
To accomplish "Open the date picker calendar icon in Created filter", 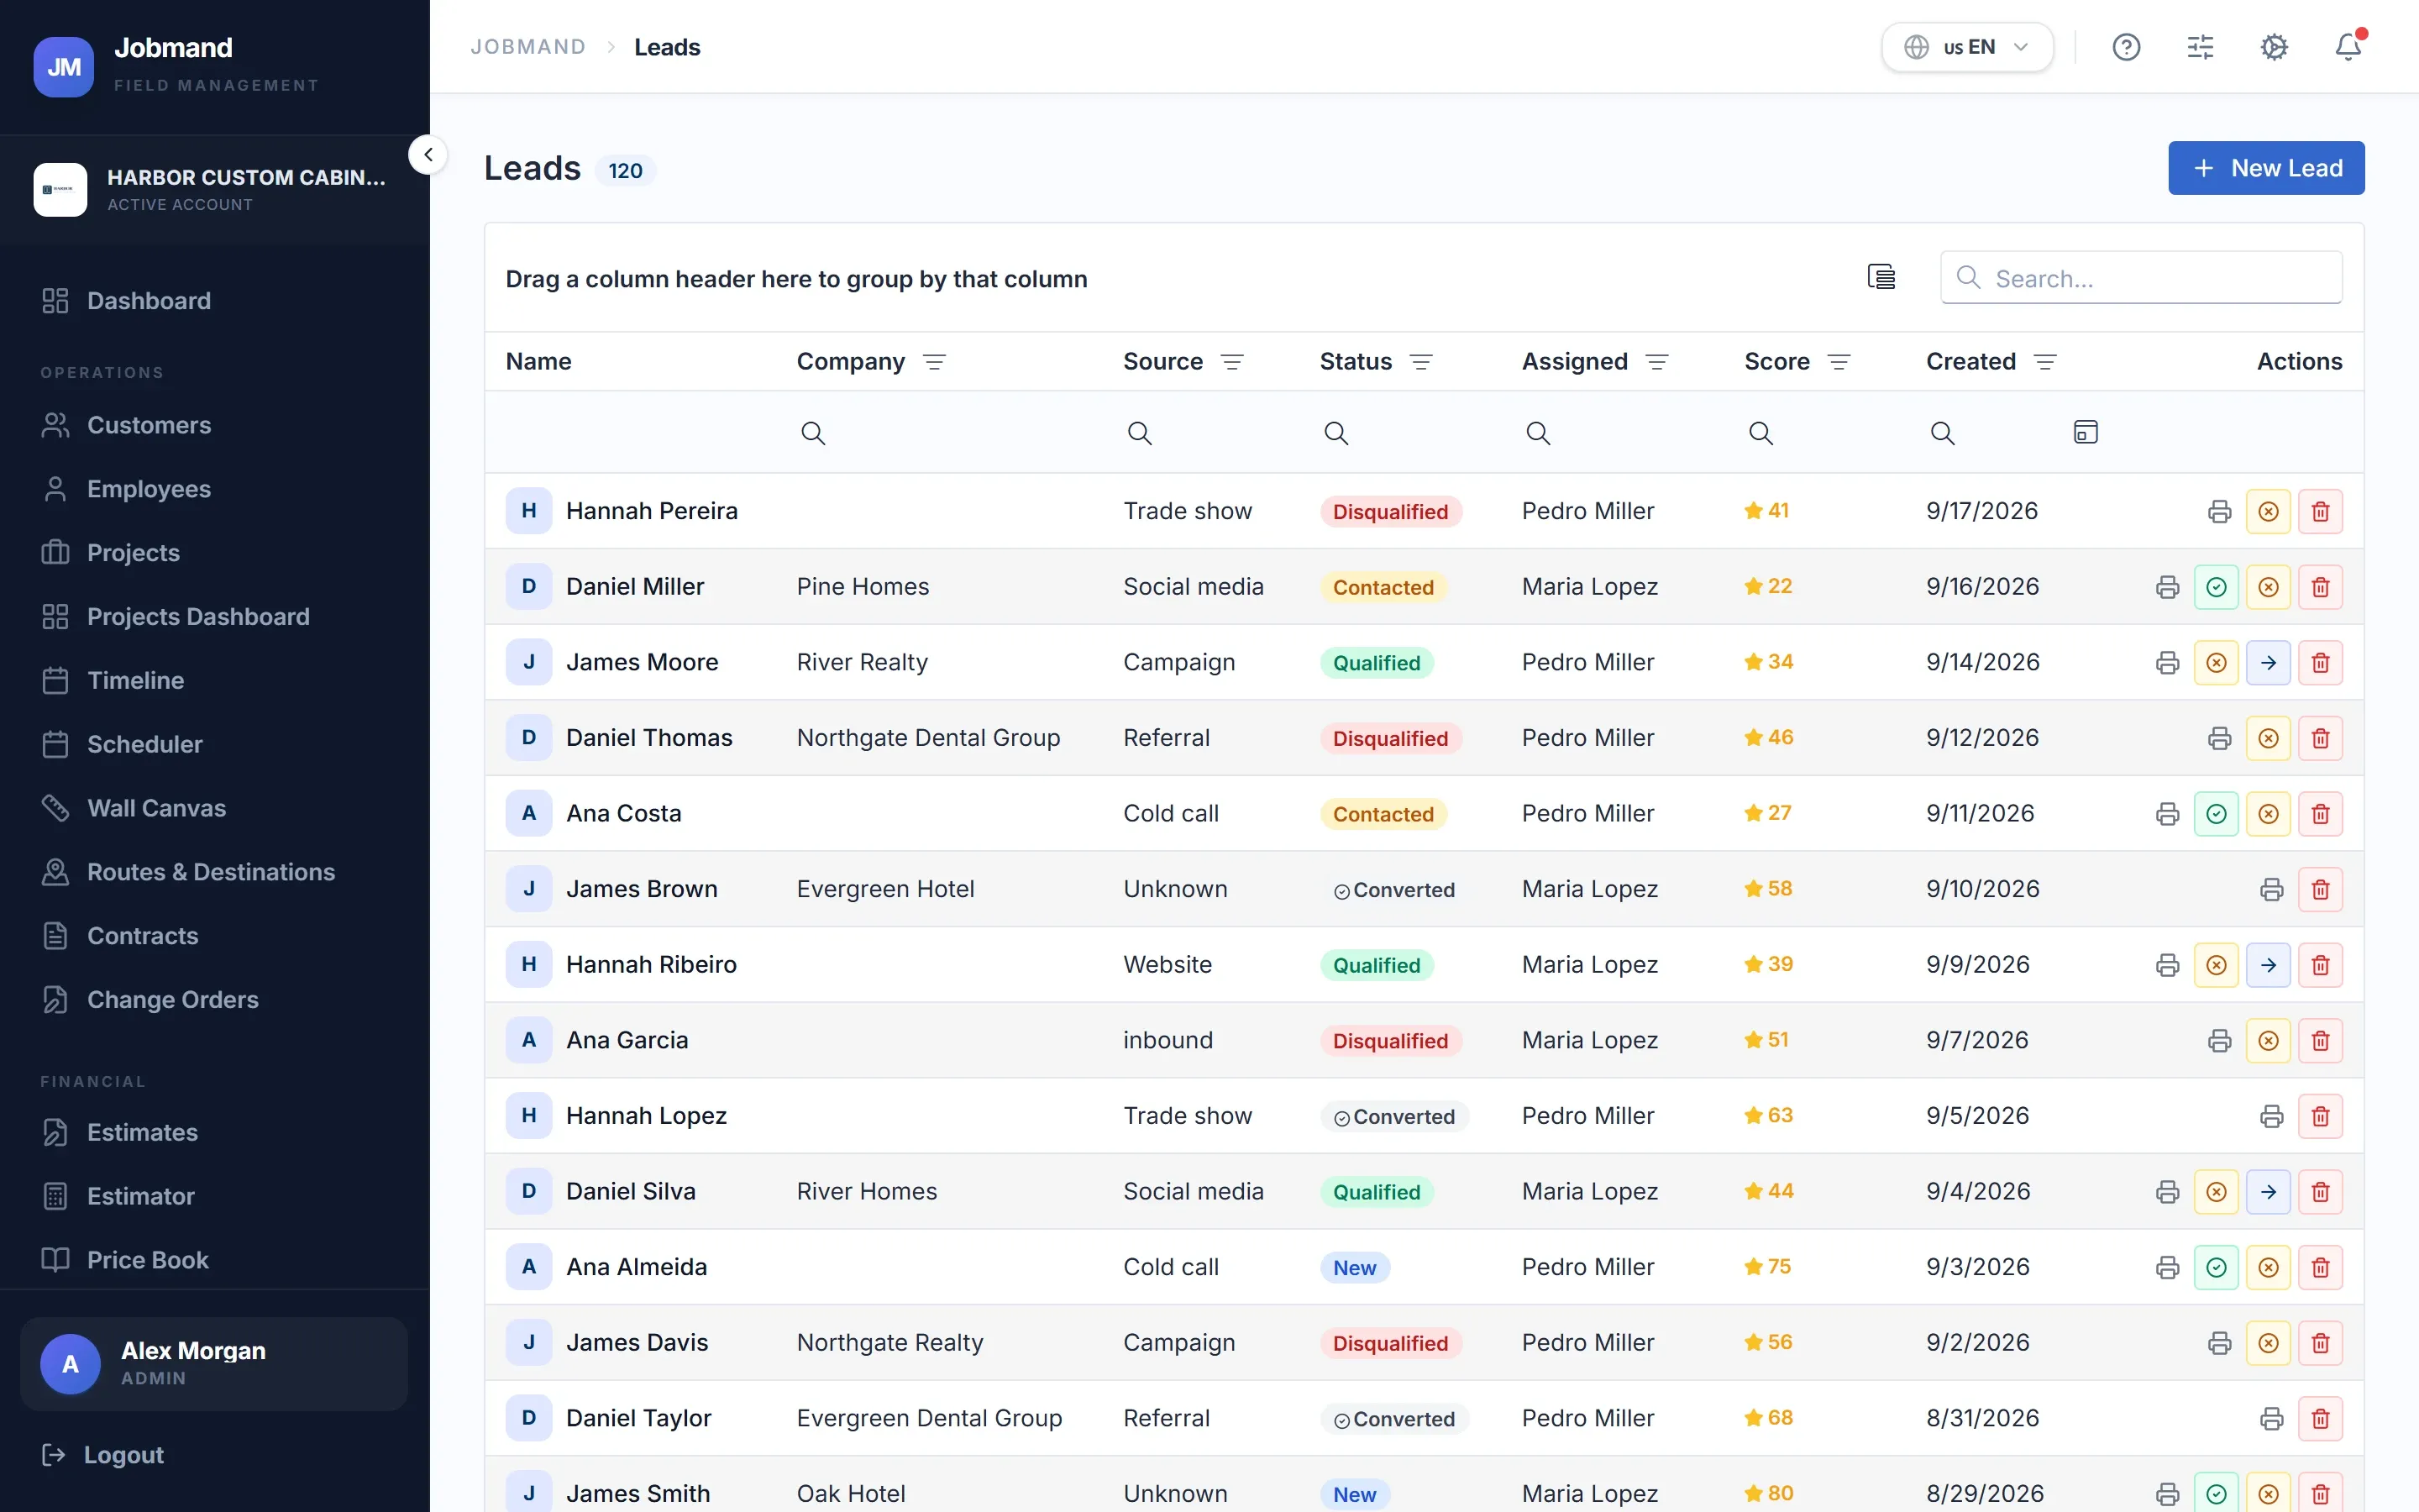I will [x=2086, y=432].
